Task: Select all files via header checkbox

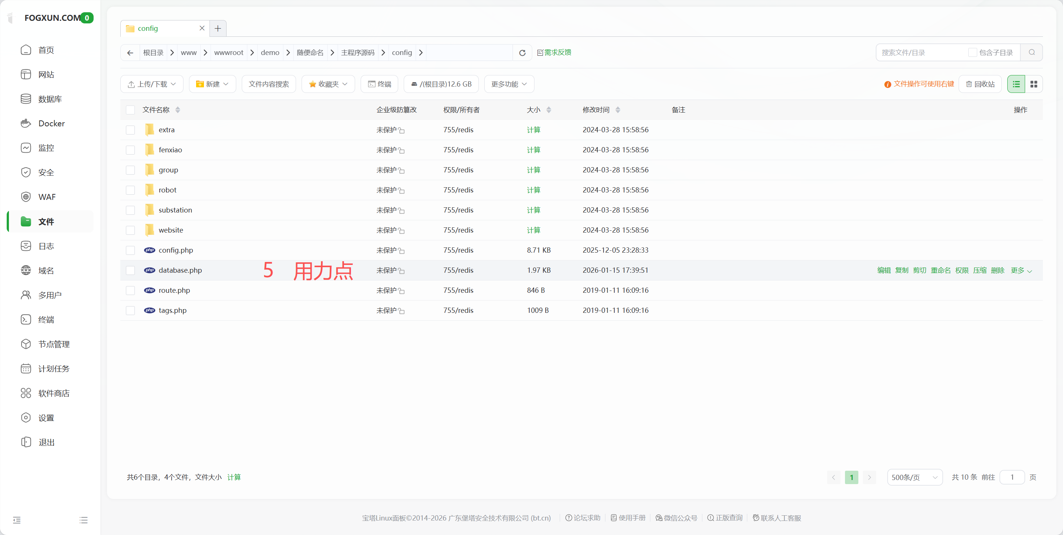Action: click(130, 109)
